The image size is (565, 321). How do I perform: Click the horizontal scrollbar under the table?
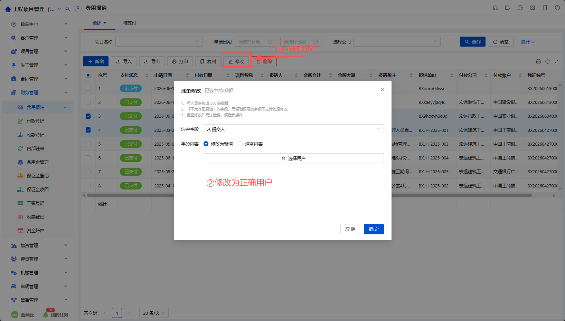click(x=309, y=195)
